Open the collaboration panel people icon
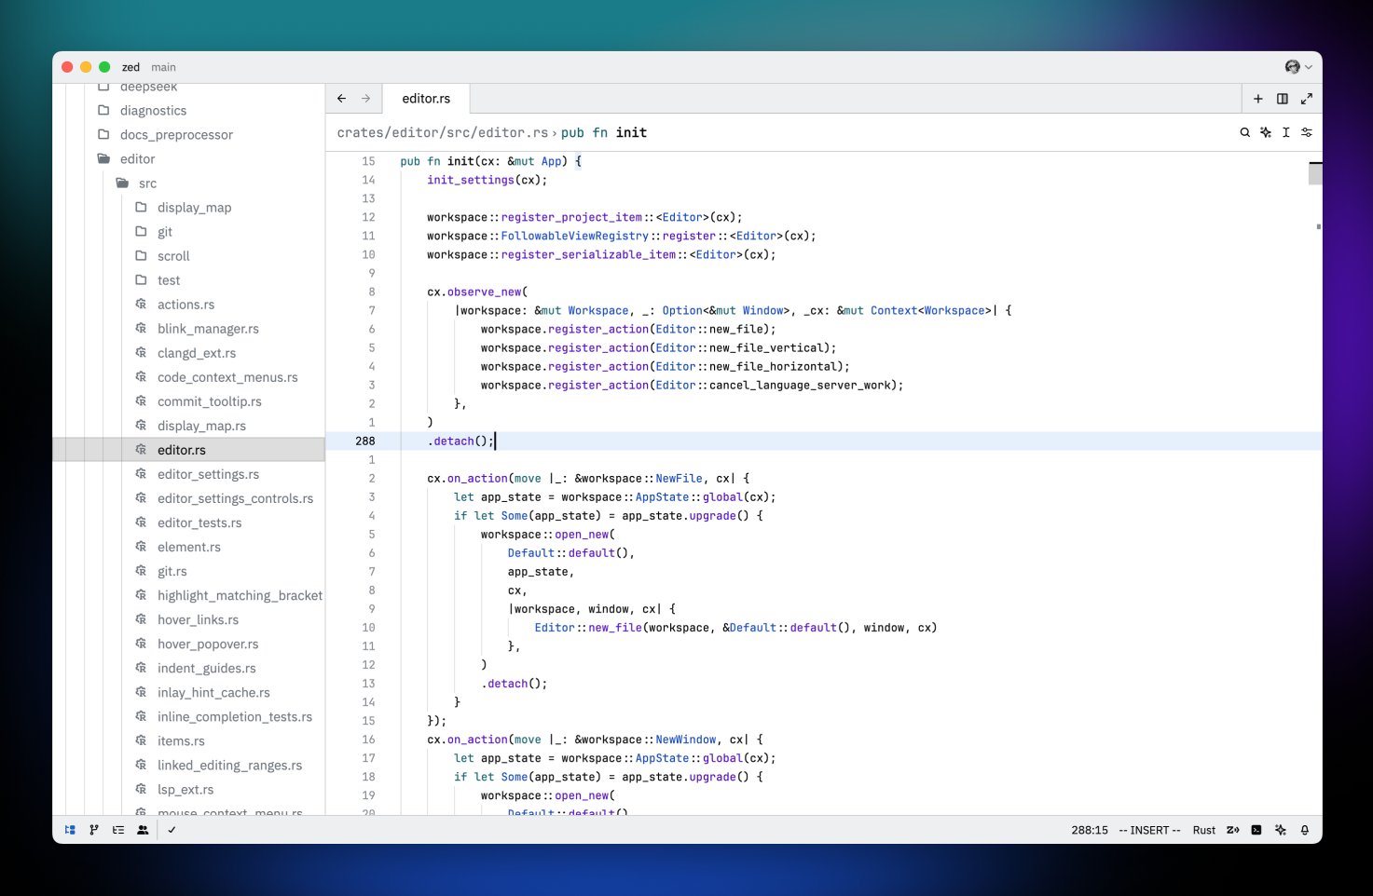The height and width of the screenshot is (896, 1373). (143, 830)
